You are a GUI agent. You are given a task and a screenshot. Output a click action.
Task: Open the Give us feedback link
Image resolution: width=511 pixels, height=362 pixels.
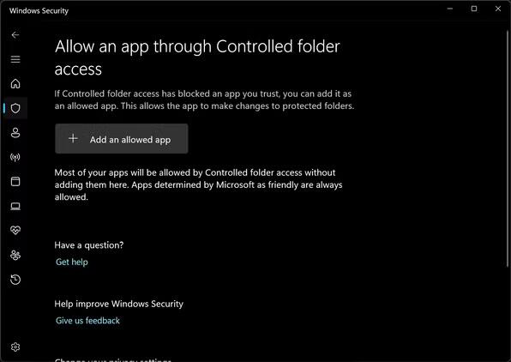click(87, 321)
